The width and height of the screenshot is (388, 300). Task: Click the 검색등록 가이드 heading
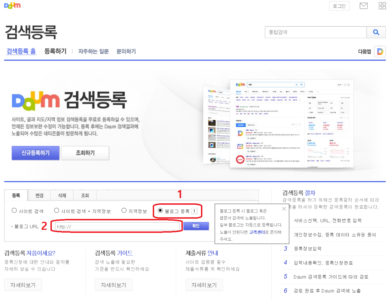coord(114,253)
